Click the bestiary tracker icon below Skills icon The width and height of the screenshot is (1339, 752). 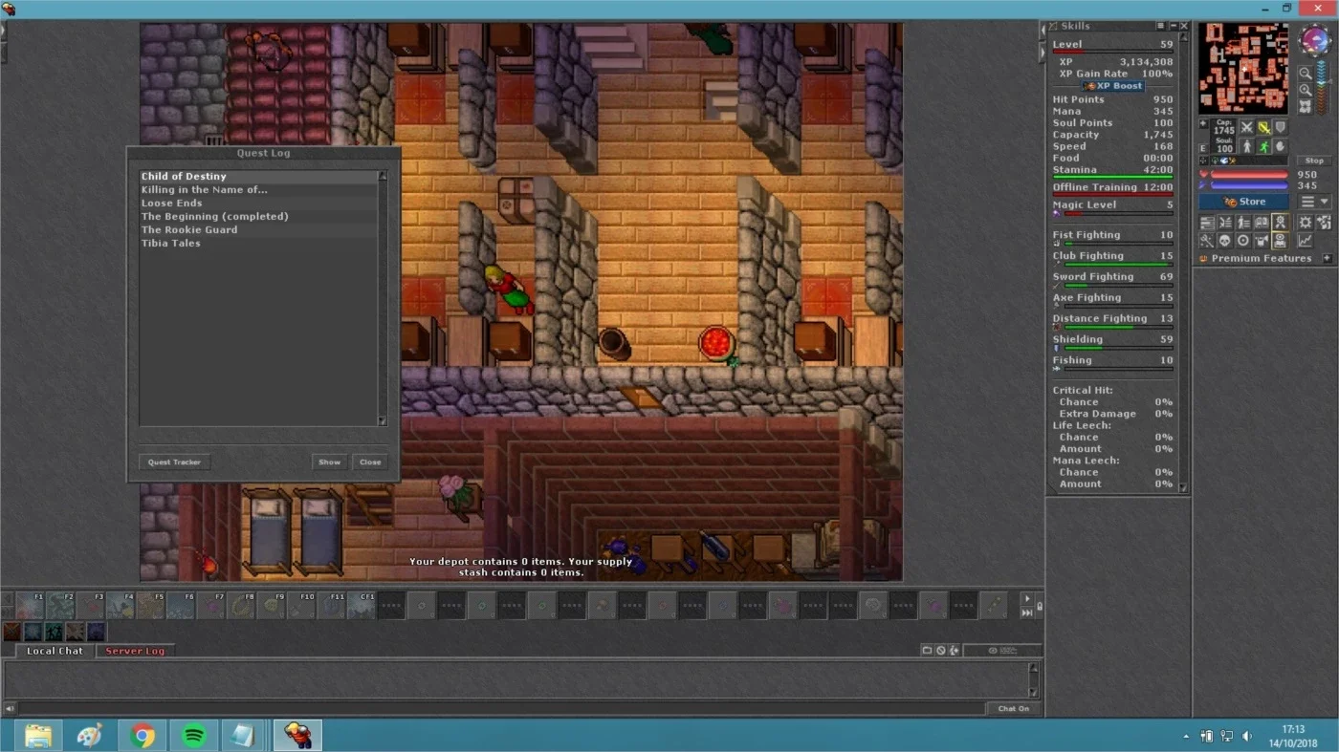point(1280,240)
